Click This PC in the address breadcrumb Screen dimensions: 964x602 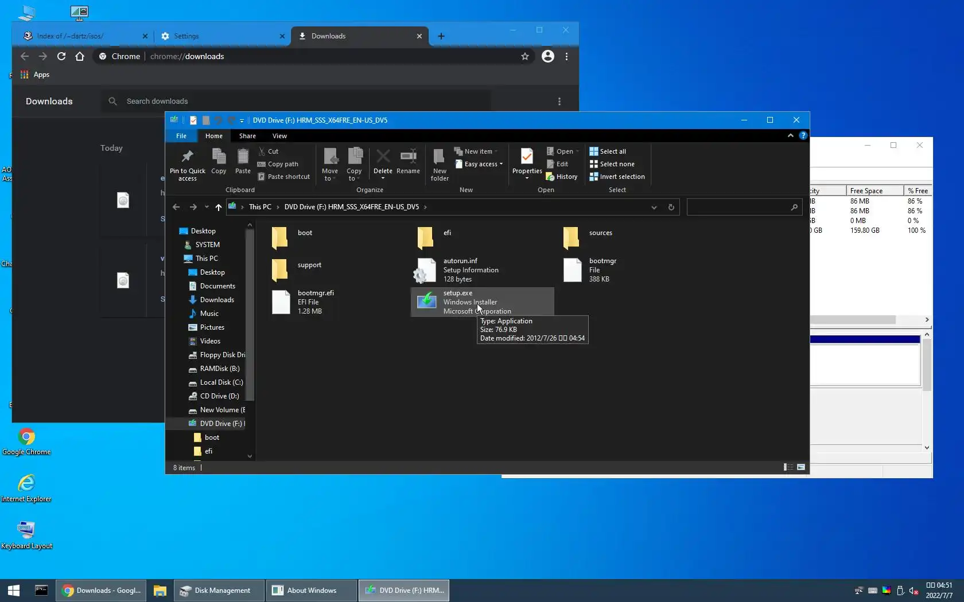[x=260, y=207]
